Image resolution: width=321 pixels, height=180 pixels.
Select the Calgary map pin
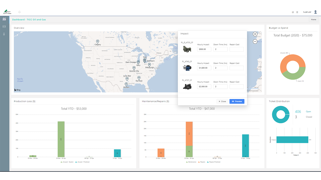(x=98, y=41)
